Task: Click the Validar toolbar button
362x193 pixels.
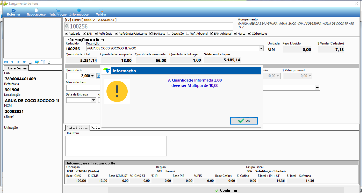Action: tap(101, 12)
